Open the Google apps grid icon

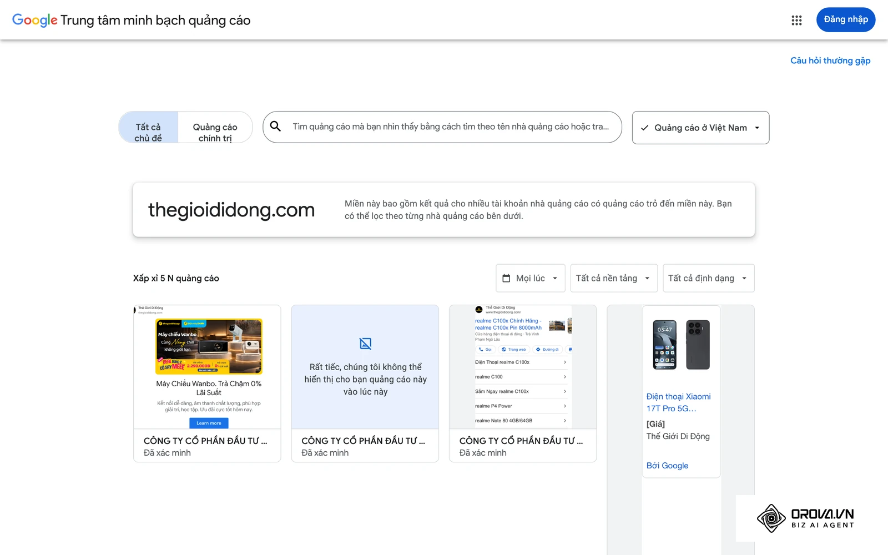click(x=796, y=20)
